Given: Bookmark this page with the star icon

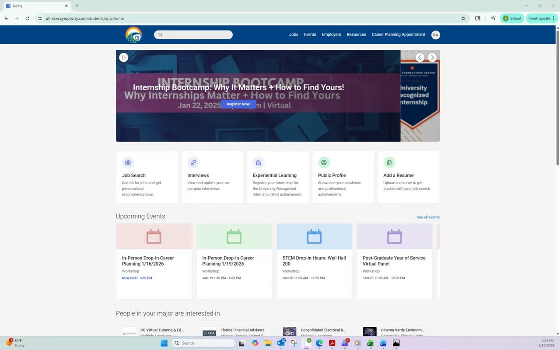Looking at the screenshot, I should 463,18.
